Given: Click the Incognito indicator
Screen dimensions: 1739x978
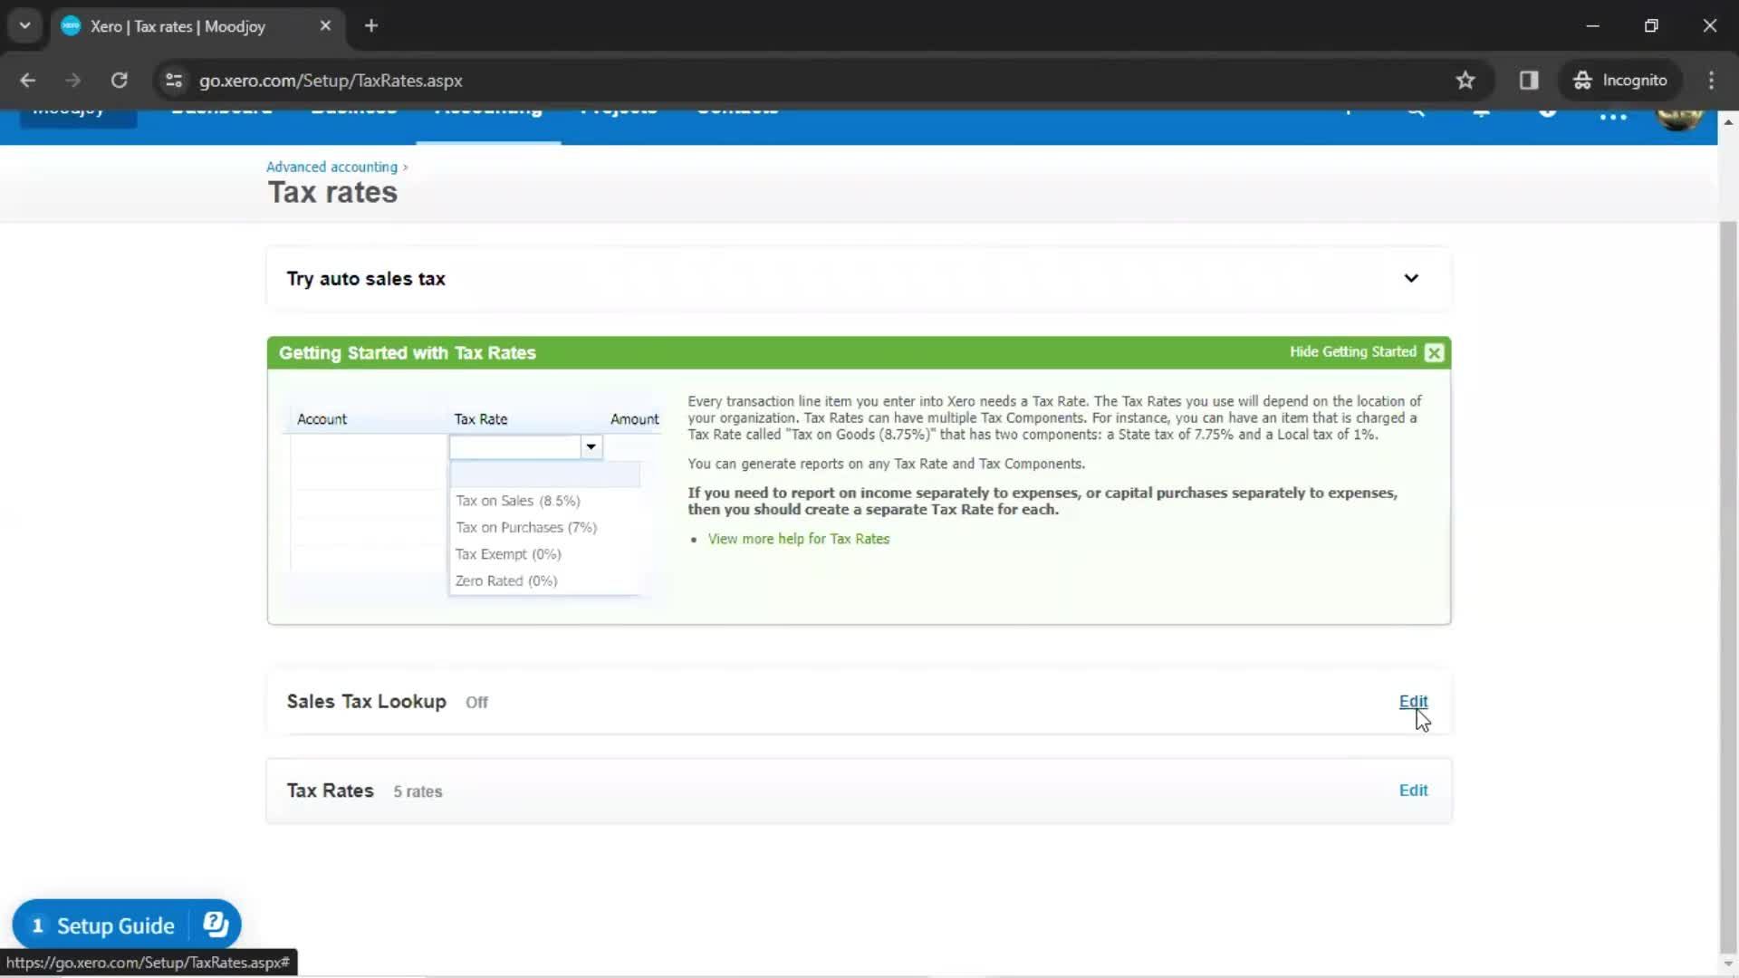Looking at the screenshot, I should [x=1620, y=81].
